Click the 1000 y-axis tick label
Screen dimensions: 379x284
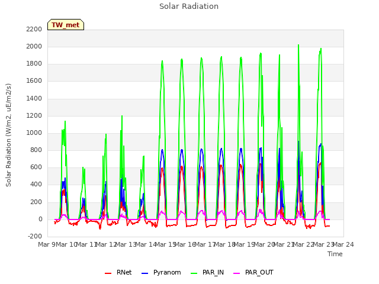coord(34,133)
